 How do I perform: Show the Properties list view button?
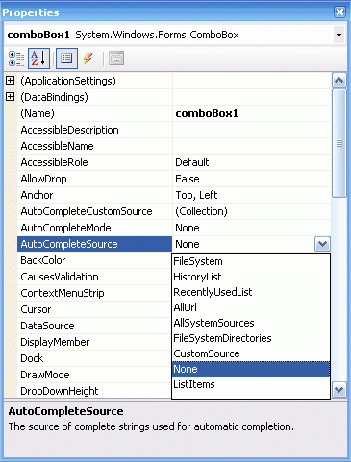(x=66, y=59)
